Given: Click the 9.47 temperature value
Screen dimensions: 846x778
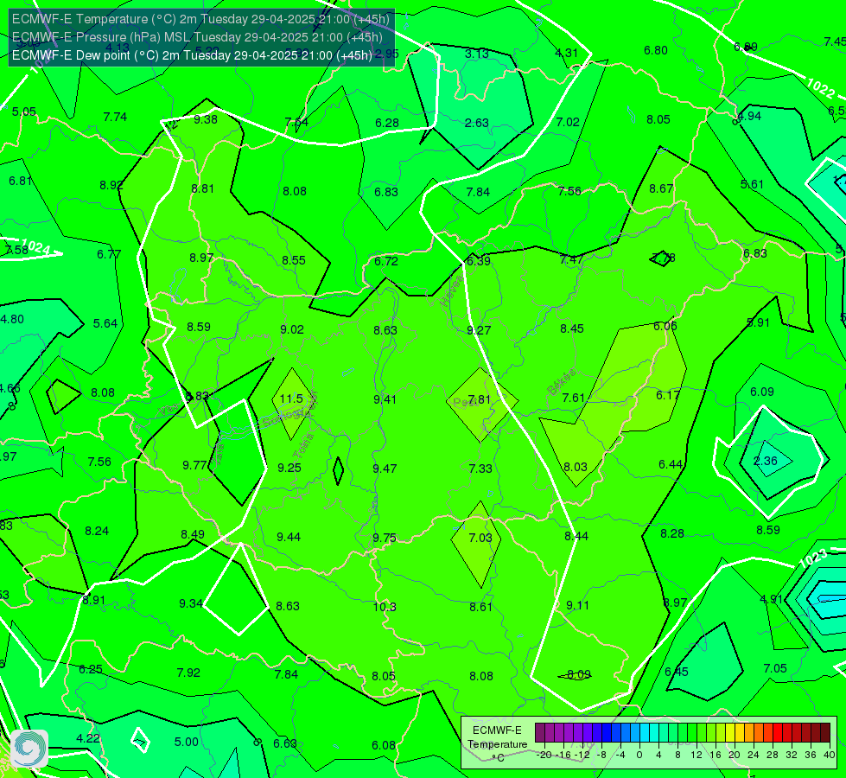Looking at the screenshot, I should point(385,469).
